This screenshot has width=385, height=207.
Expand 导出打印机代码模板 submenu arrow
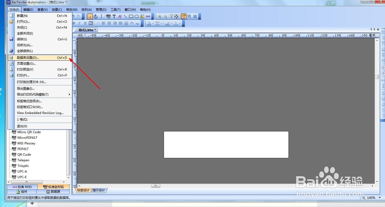point(69,94)
